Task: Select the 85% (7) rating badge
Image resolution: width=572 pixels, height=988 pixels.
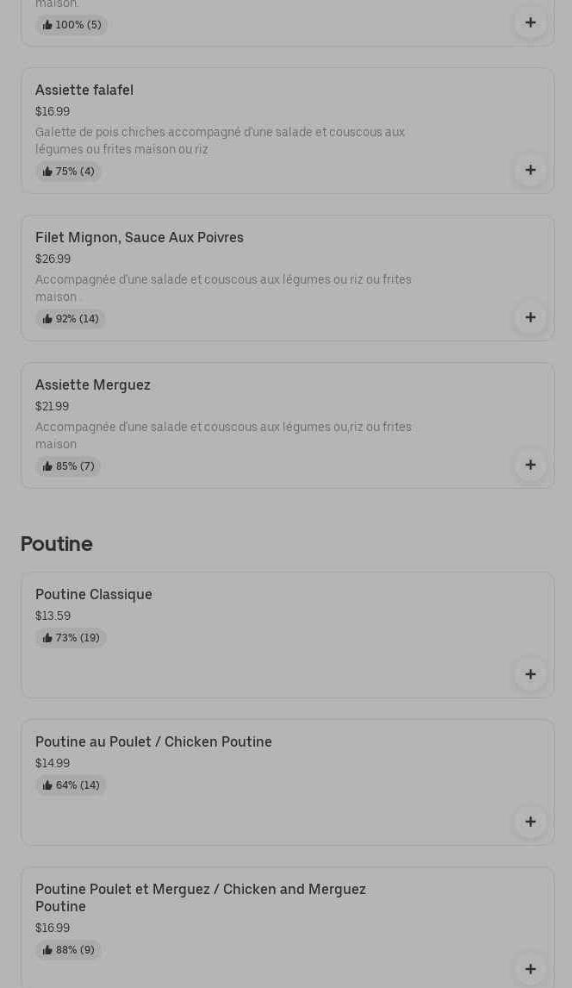Action: 69,466
